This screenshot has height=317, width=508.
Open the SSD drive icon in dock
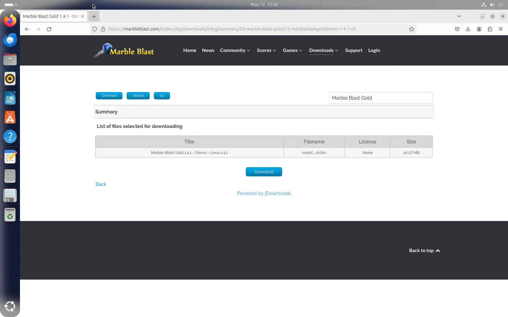(x=10, y=176)
